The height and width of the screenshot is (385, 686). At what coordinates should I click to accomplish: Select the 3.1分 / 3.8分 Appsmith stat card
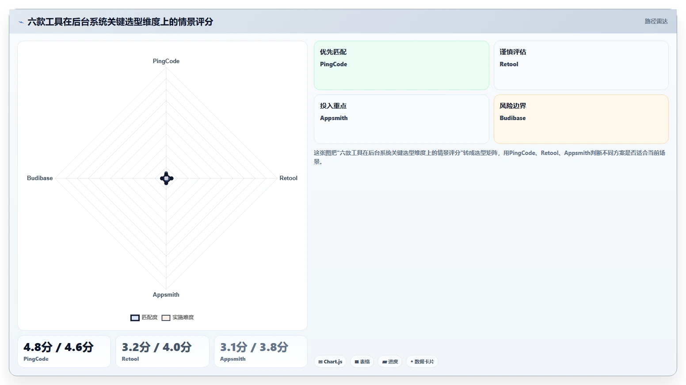point(261,351)
